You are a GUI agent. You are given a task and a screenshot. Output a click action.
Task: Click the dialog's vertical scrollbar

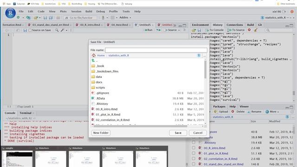click(x=205, y=69)
